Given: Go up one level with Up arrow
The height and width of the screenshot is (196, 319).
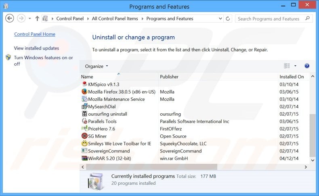Looking at the screenshot, I should (x=37, y=19).
